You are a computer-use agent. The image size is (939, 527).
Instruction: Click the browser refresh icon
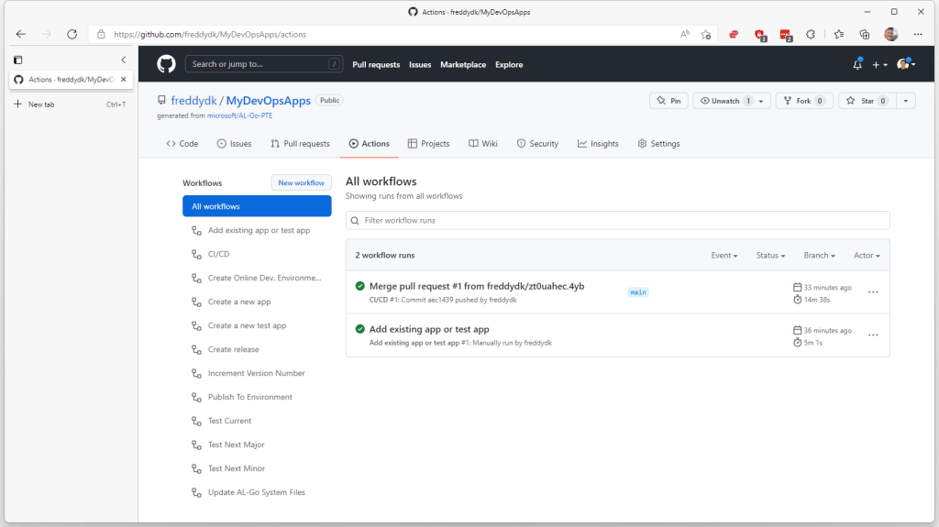coord(72,34)
